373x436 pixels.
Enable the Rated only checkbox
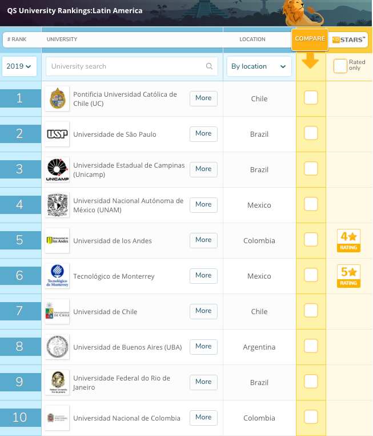340,66
